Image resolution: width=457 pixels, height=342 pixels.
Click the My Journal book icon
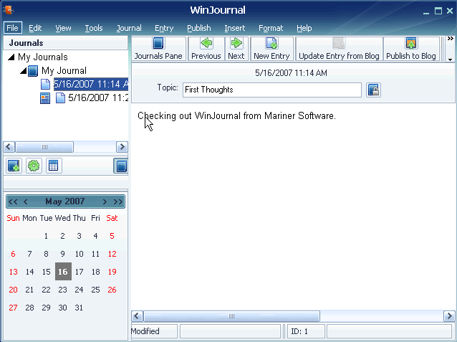pyautogui.click(x=33, y=70)
